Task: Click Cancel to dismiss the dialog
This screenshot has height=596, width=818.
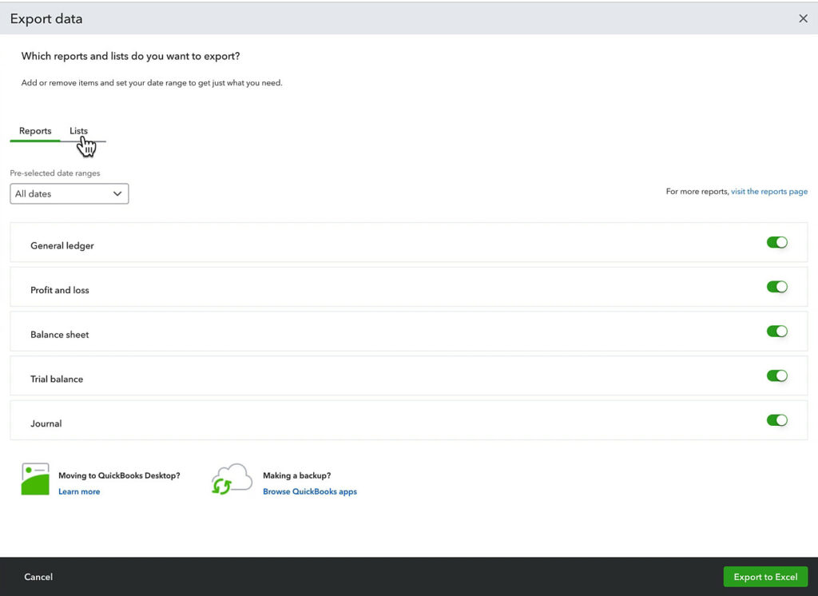Action: 38,576
